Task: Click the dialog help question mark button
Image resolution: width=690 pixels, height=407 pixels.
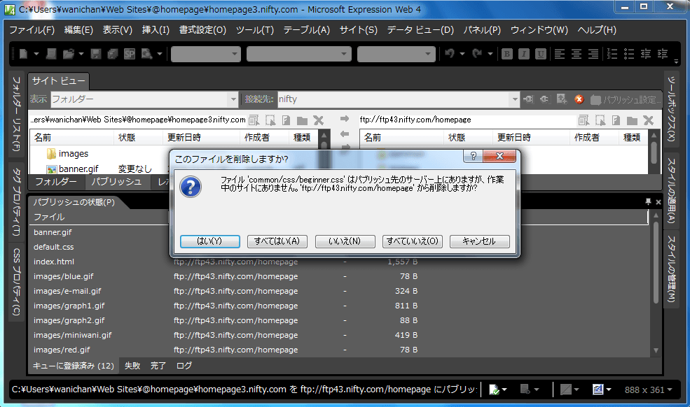Action: tap(473, 156)
